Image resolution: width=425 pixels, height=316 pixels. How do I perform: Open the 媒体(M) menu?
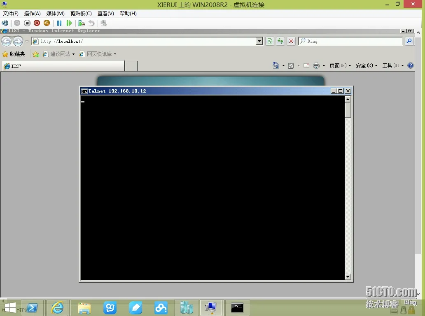(55, 13)
